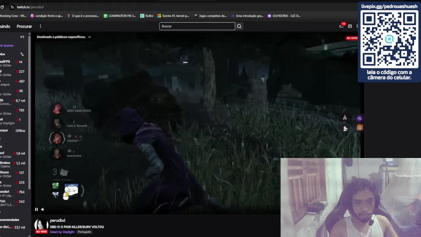
Task: Open perudbd channel avatar
Action: (41, 226)
